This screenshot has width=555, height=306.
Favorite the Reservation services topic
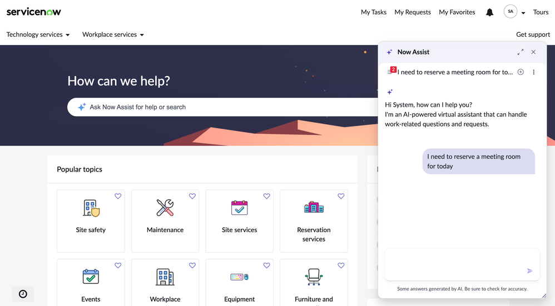pyautogui.click(x=341, y=196)
